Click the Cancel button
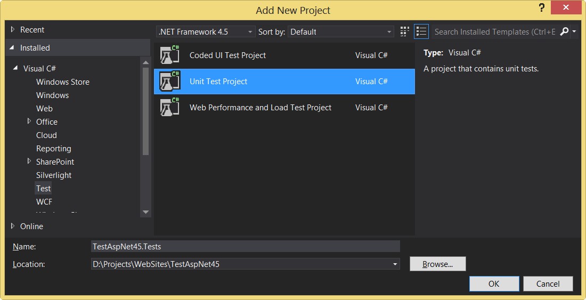586x300 pixels. [548, 284]
